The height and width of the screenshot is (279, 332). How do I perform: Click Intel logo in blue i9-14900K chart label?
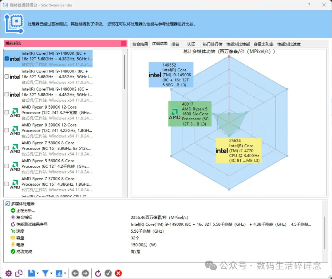pyautogui.click(x=155, y=75)
